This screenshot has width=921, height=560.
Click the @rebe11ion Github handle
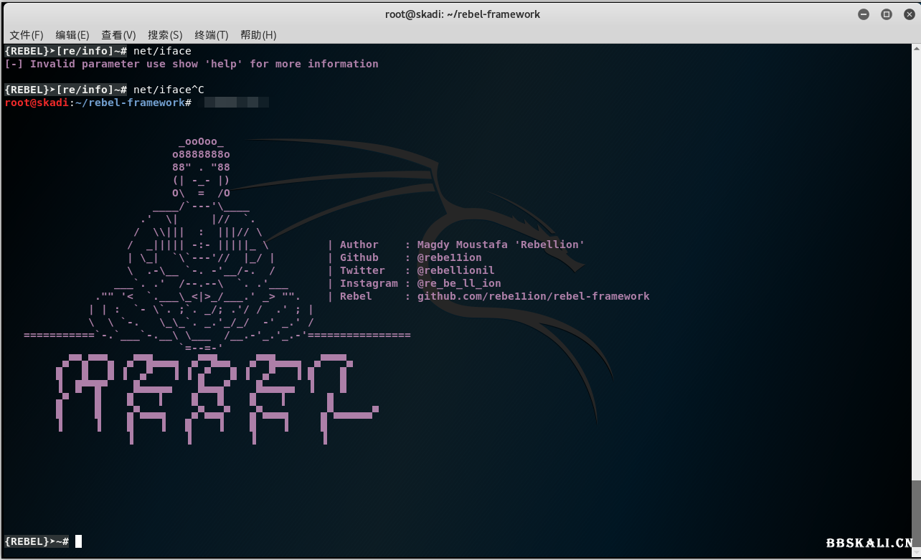point(449,257)
